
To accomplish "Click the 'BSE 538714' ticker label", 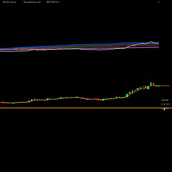I will tap(53, 2).
